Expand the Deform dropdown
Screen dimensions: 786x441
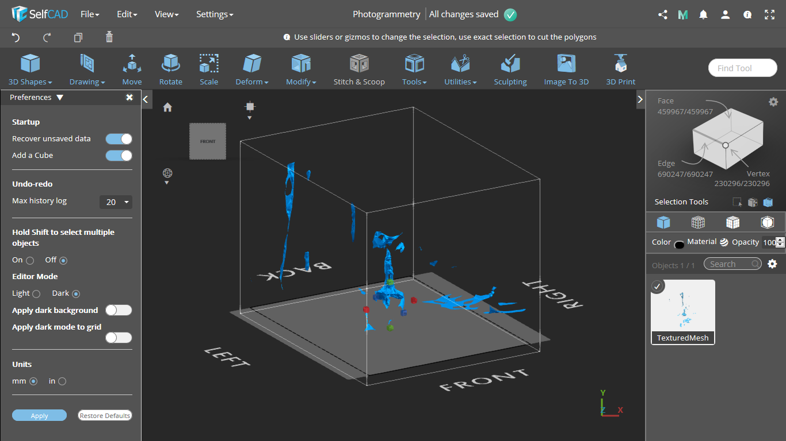pyautogui.click(x=252, y=69)
